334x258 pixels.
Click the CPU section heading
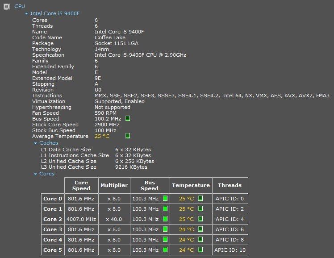(20, 6)
